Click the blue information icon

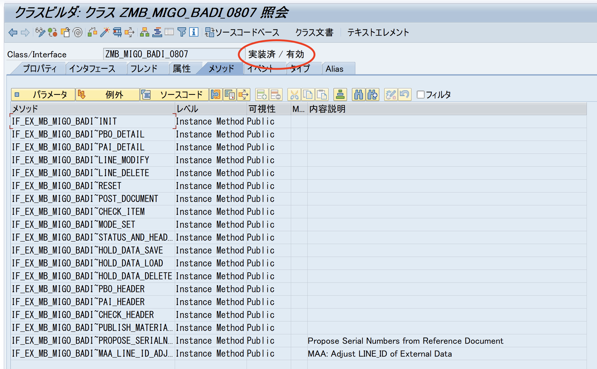click(x=194, y=32)
